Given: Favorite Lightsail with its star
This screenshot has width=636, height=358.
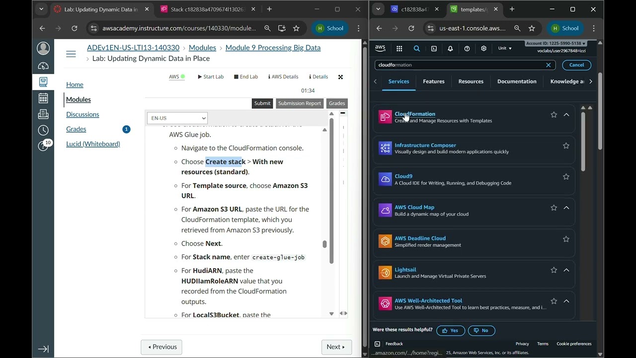Looking at the screenshot, I should [554, 270].
